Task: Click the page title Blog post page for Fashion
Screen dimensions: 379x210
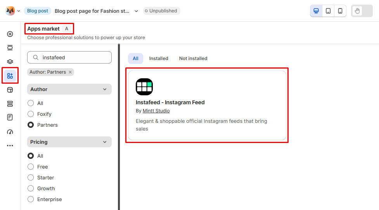Action: [x=92, y=11]
